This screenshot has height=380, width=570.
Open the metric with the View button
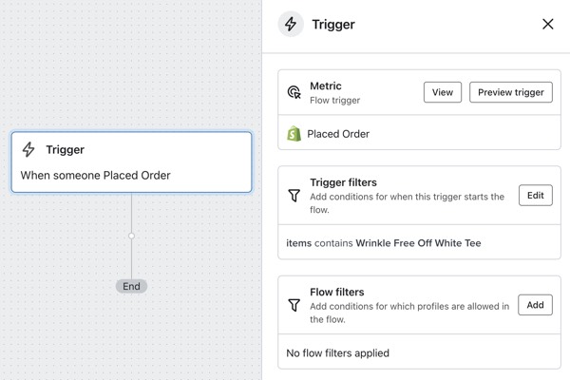coord(442,92)
